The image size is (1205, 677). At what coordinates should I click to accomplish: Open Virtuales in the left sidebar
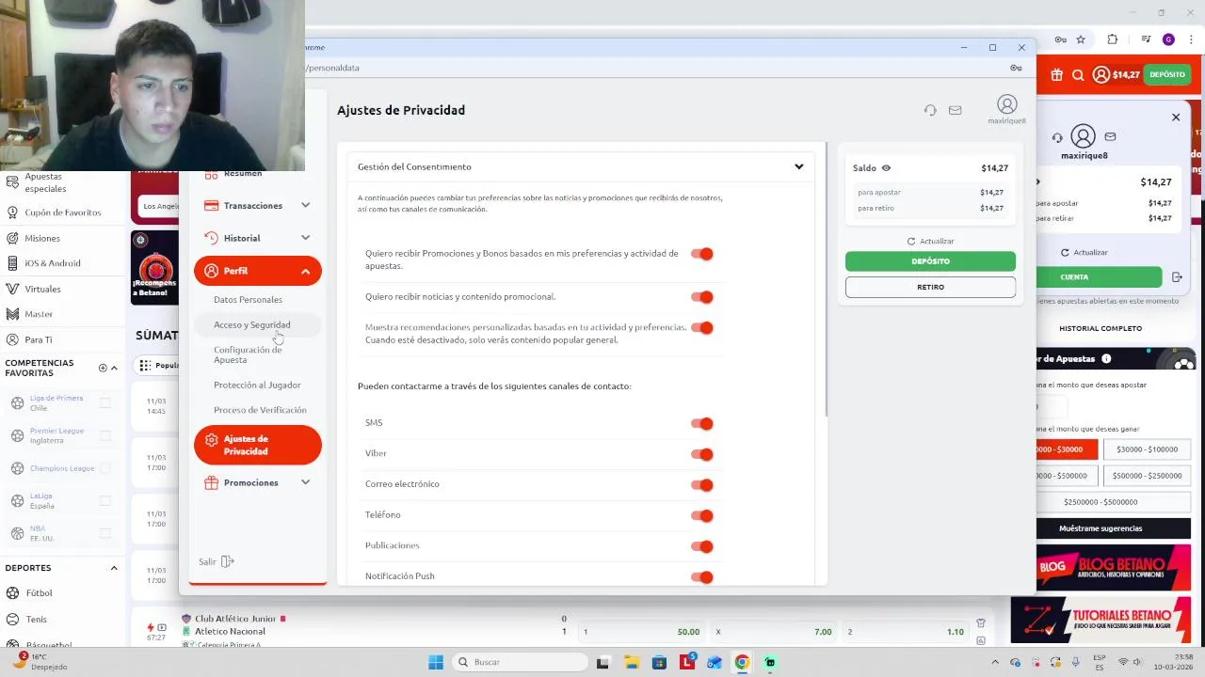click(x=42, y=289)
